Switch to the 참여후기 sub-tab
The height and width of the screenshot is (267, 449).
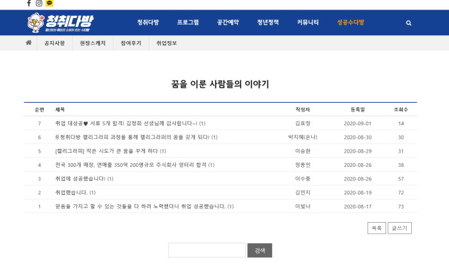click(x=131, y=43)
